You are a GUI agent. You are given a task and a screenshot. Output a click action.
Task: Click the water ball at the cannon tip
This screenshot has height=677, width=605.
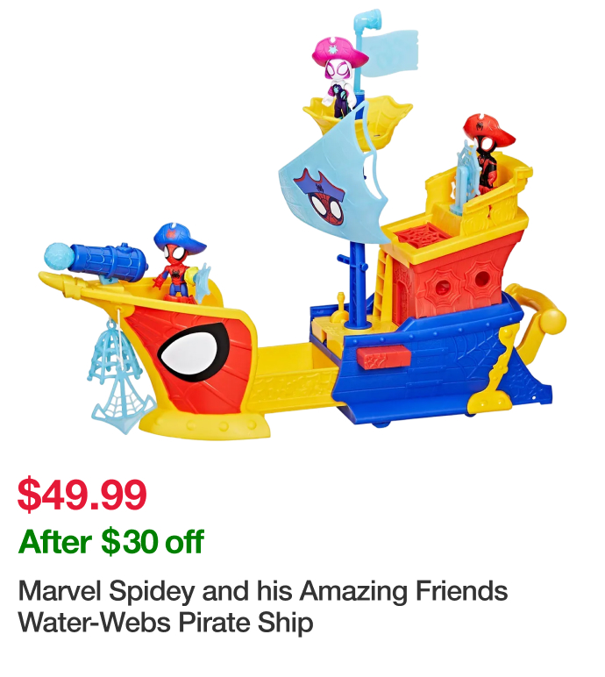59,256
